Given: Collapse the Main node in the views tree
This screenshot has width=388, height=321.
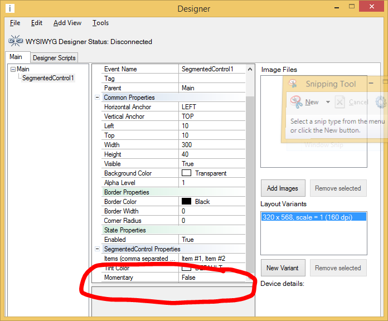Looking at the screenshot, I should [13, 69].
